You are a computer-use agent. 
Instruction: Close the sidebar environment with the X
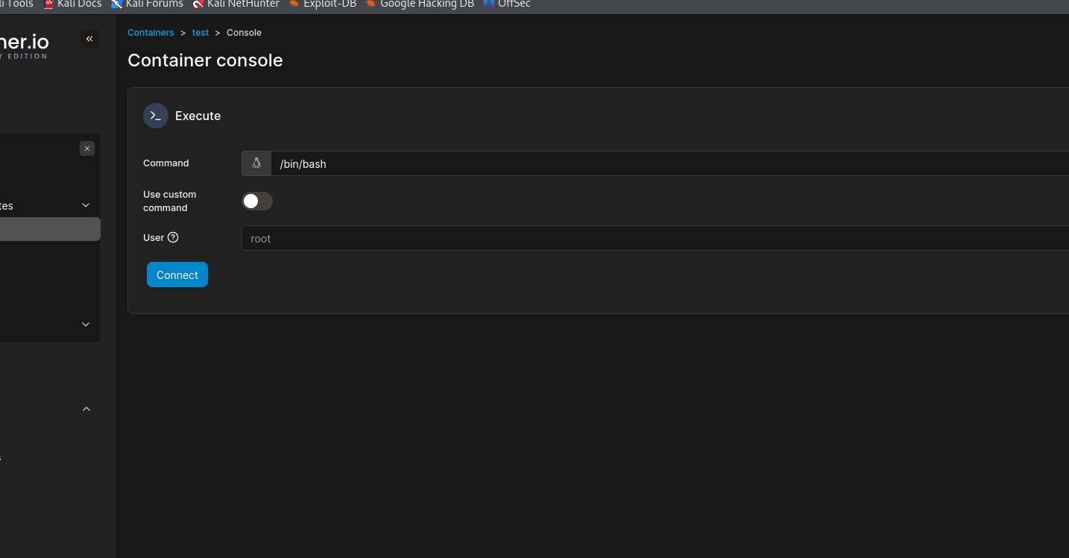pyautogui.click(x=87, y=148)
